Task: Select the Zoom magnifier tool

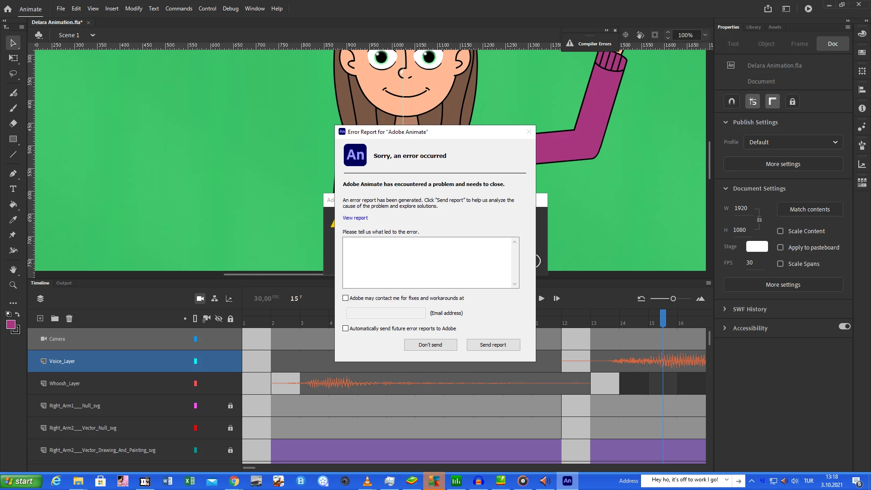Action: tap(13, 285)
